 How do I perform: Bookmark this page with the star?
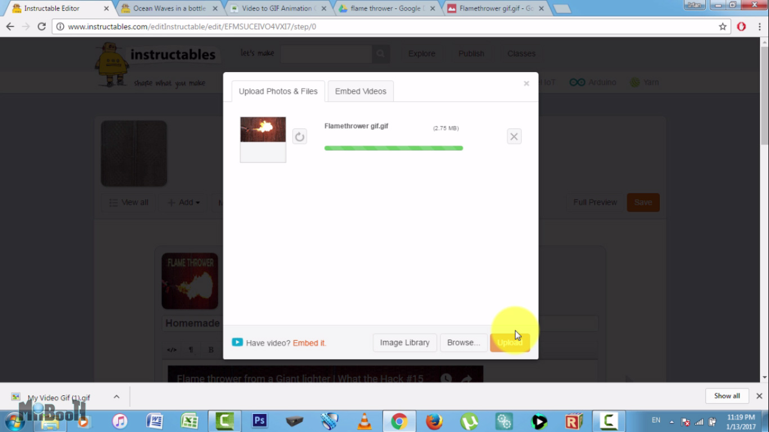[x=723, y=26]
